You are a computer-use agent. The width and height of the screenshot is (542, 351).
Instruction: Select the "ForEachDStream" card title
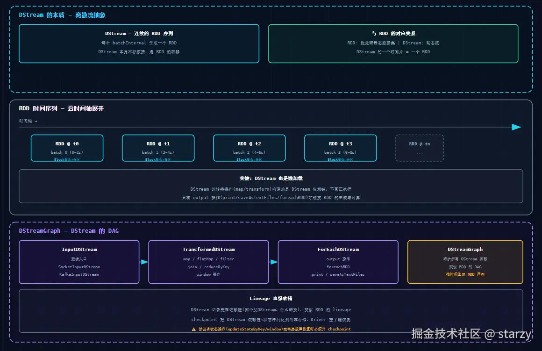point(338,250)
